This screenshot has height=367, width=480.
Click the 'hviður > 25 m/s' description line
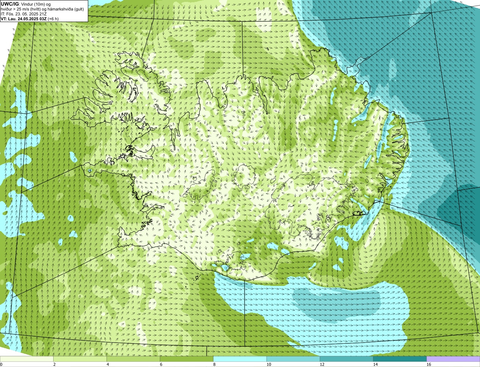[42, 9]
